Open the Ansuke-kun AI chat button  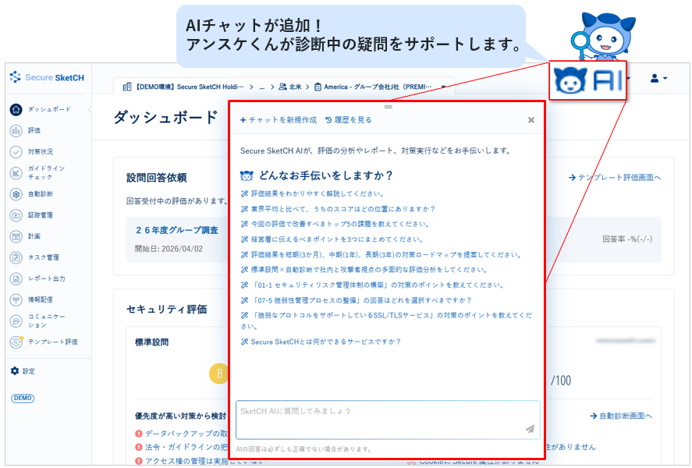pos(587,80)
